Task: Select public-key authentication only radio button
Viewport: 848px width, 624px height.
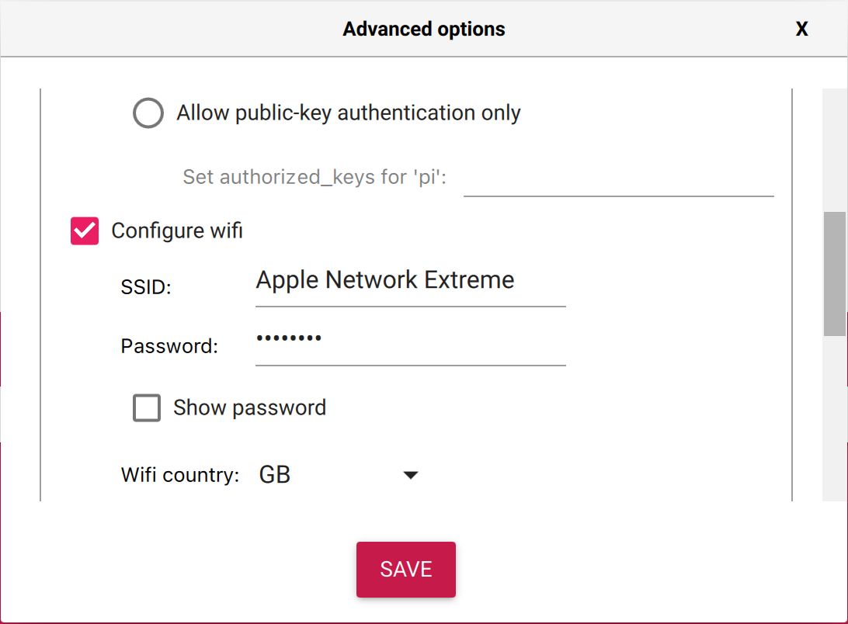Action: (148, 113)
